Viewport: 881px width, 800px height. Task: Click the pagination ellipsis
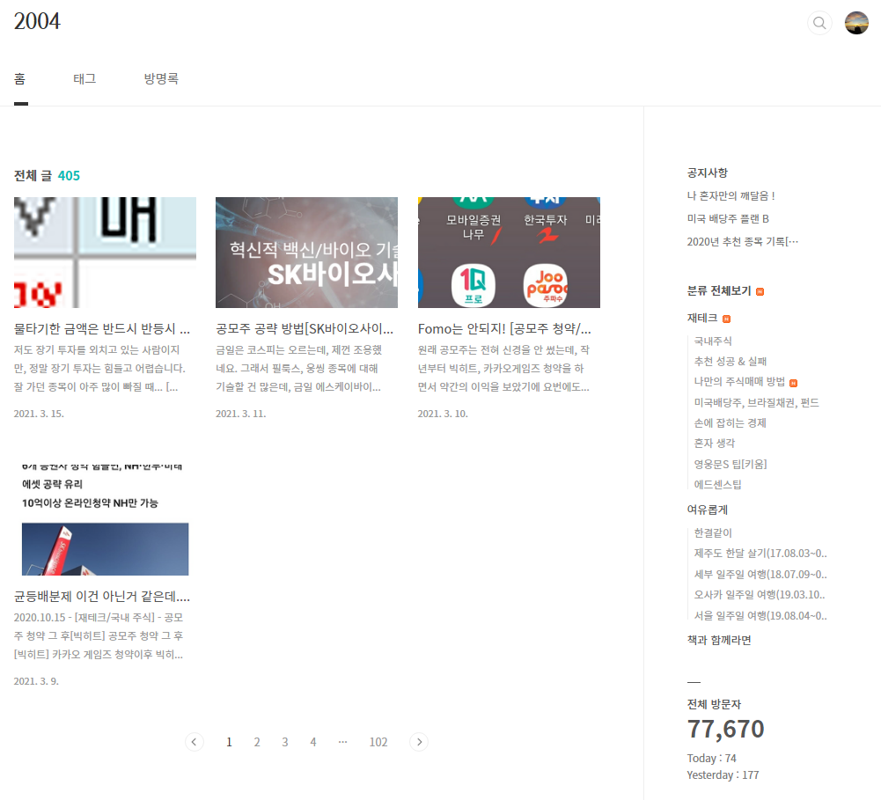342,742
